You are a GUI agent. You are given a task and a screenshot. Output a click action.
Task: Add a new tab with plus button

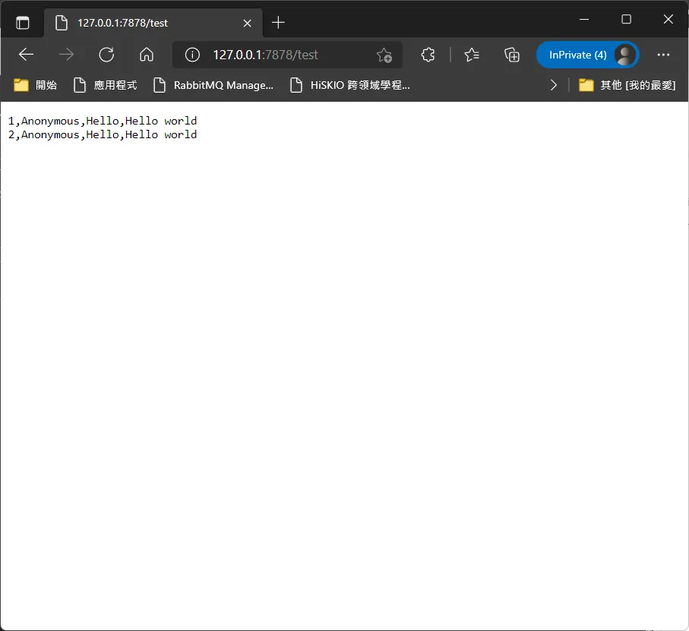(278, 22)
